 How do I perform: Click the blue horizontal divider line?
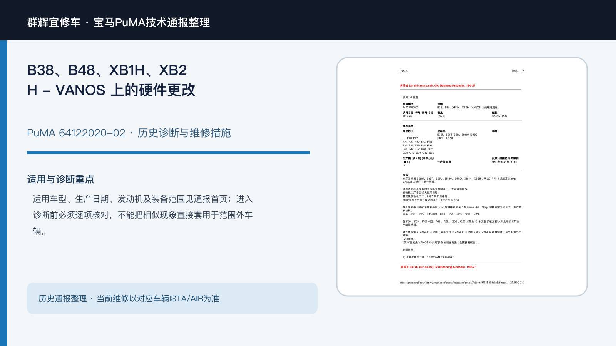pyautogui.click(x=168, y=153)
